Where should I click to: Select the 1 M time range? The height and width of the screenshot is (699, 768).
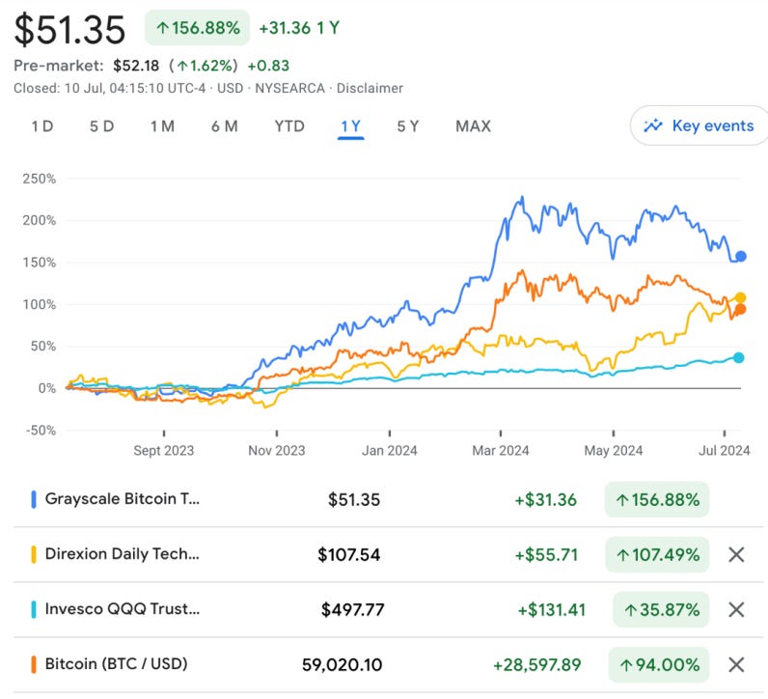pyautogui.click(x=162, y=126)
